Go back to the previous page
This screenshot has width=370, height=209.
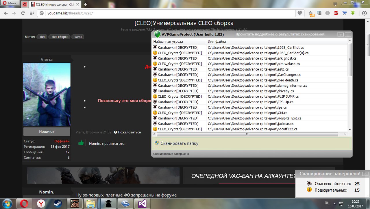(x=6, y=13)
